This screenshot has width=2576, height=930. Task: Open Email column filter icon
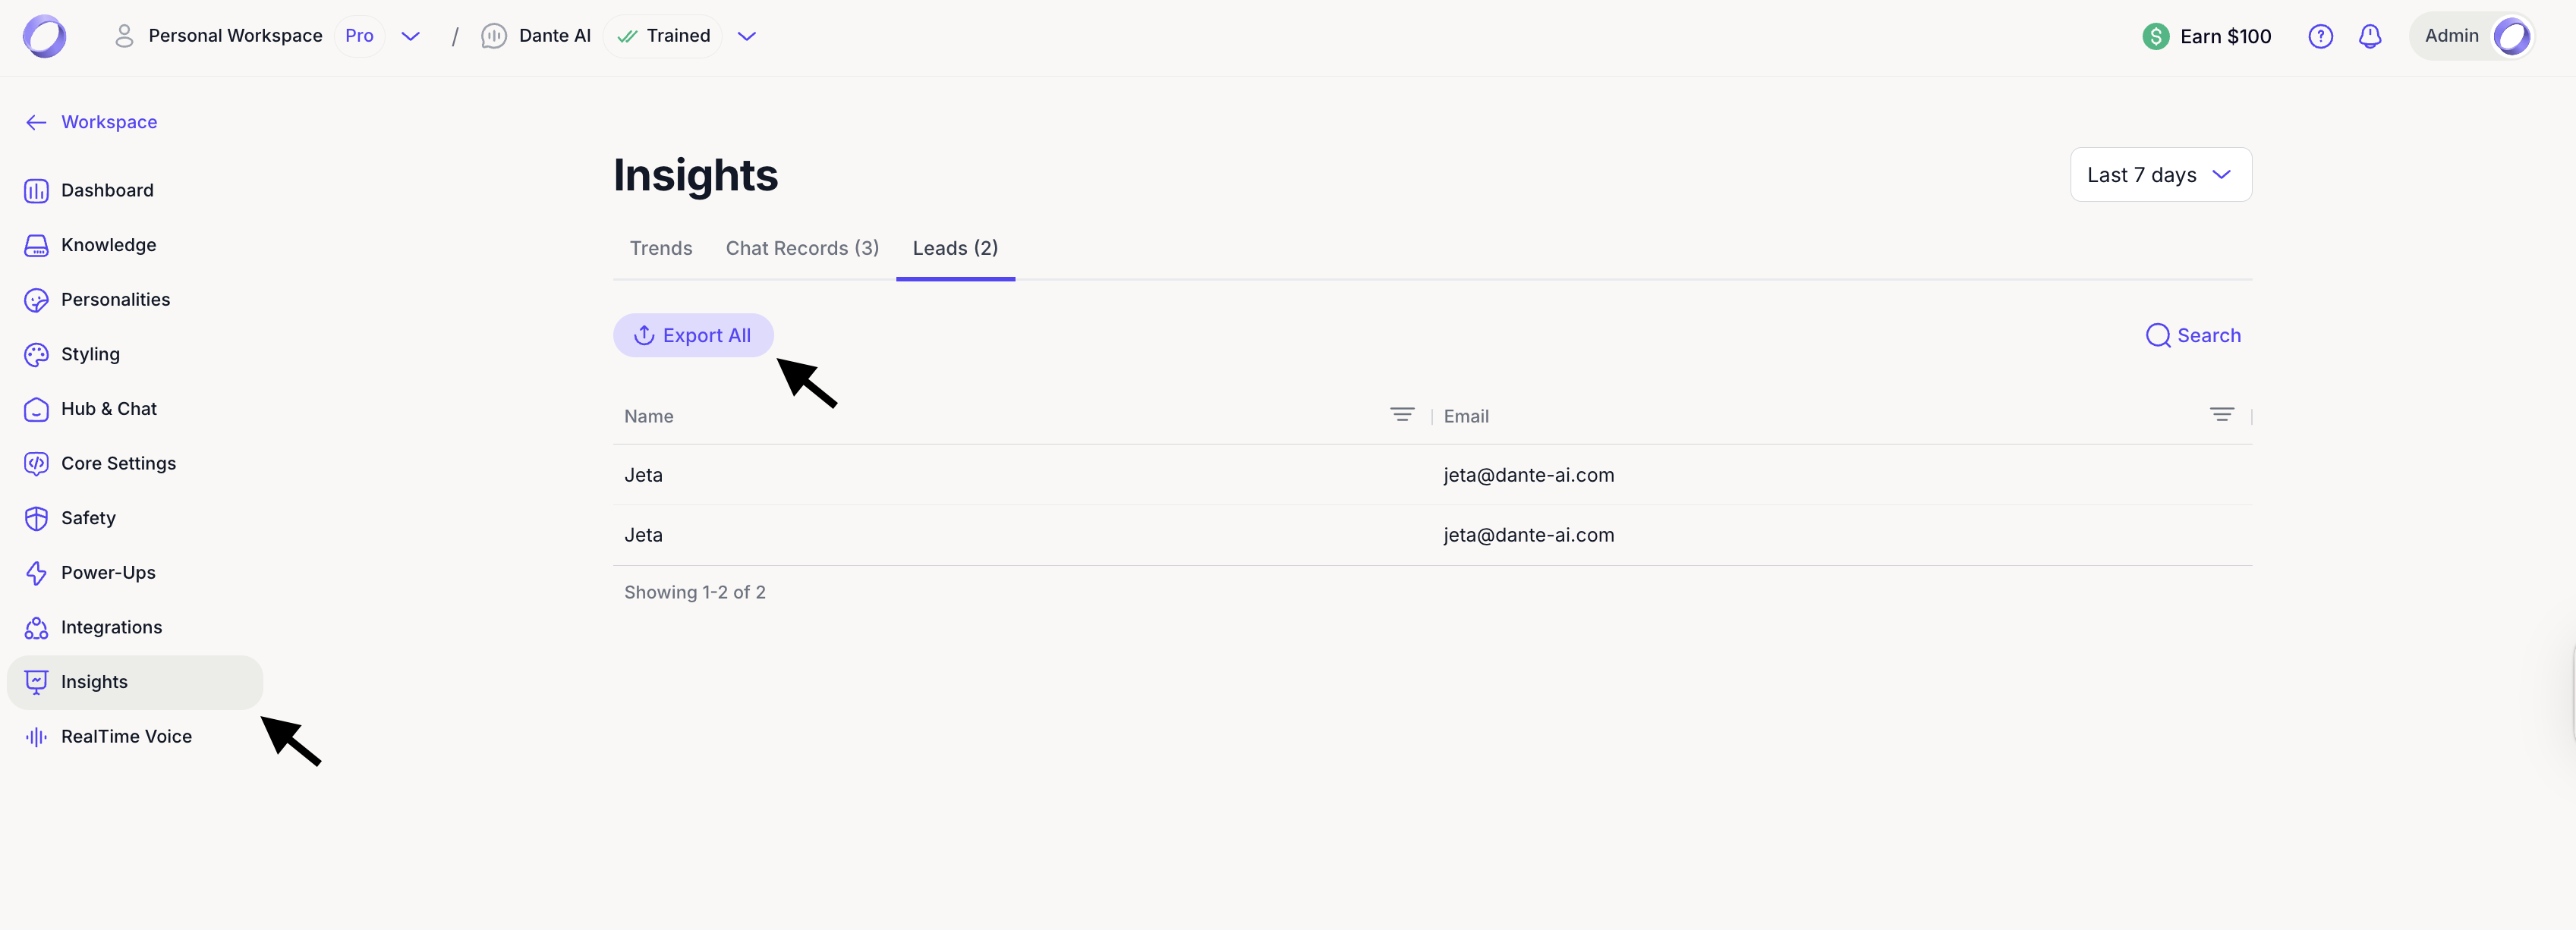tap(2221, 414)
